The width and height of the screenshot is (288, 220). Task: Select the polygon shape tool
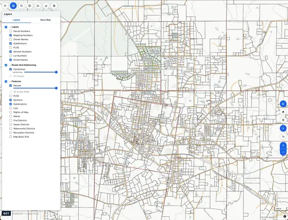[38, 6]
